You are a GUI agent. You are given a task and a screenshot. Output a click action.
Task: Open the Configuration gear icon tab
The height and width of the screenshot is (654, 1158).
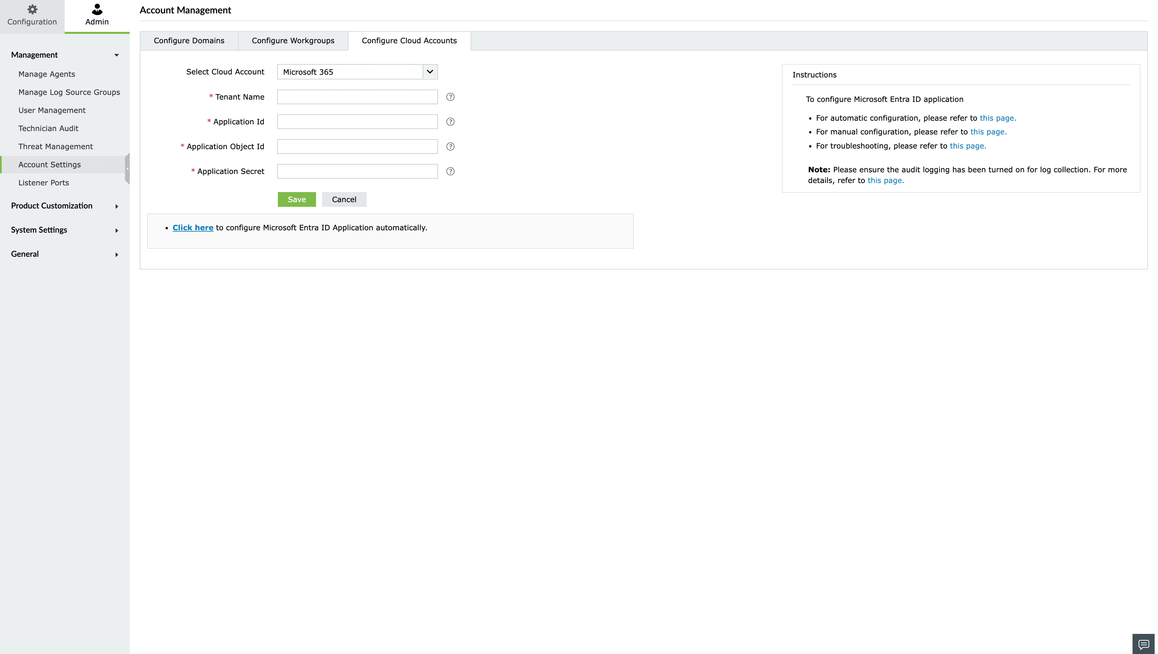[x=32, y=16]
